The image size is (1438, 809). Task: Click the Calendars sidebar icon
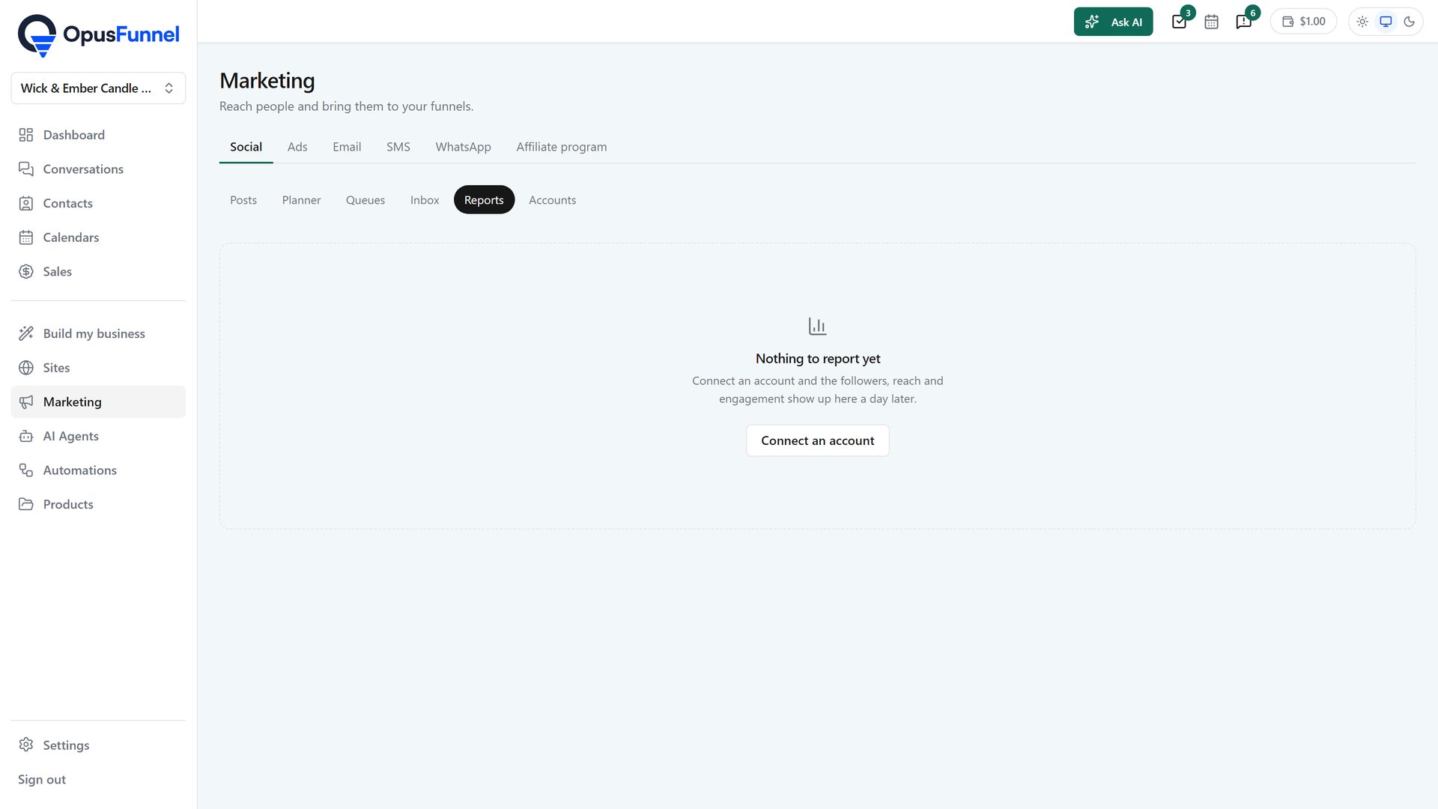[x=26, y=237]
